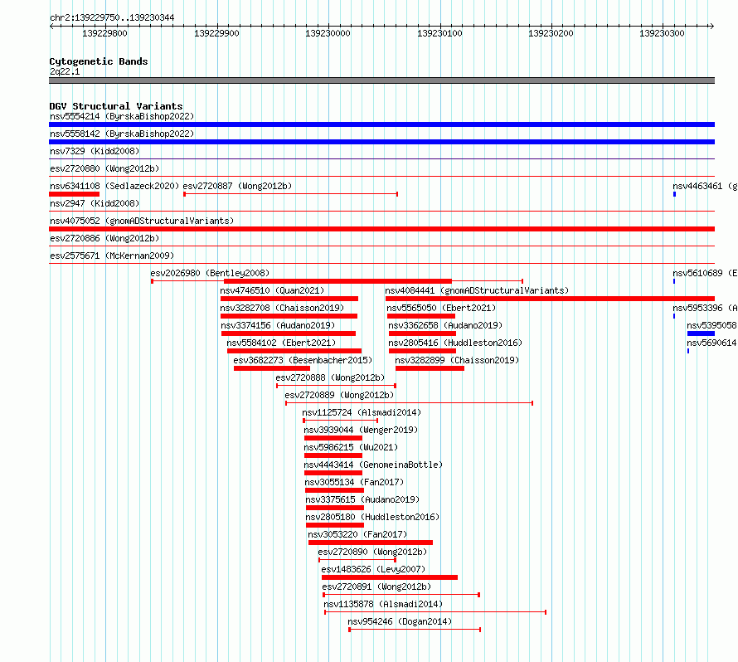Click nsv3939044 (Wenger2019) label
The image size is (738, 662).
361,430
